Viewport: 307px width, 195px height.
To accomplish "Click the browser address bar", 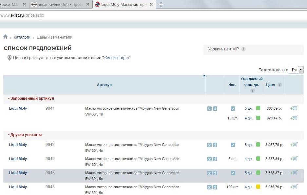I will click(x=131, y=15).
